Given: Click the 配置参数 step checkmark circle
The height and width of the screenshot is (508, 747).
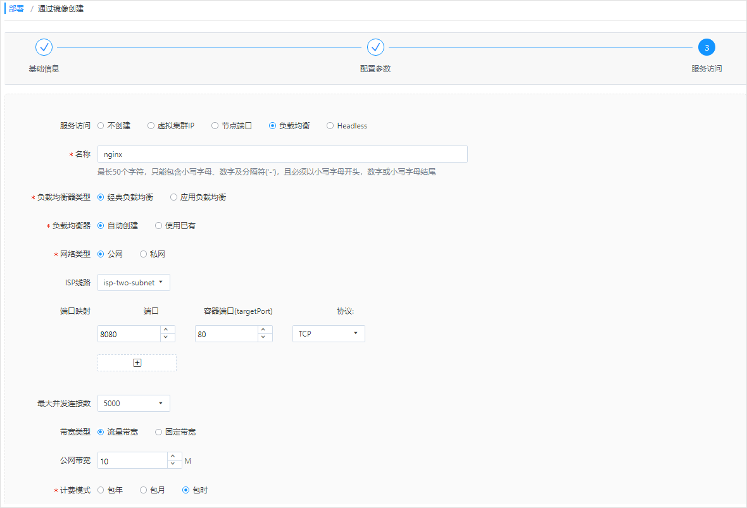Looking at the screenshot, I should tap(375, 47).
